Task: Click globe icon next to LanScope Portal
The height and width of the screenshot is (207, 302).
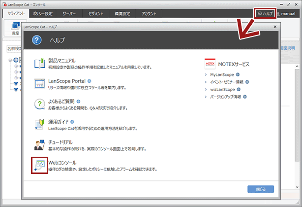Action: (x=90, y=81)
